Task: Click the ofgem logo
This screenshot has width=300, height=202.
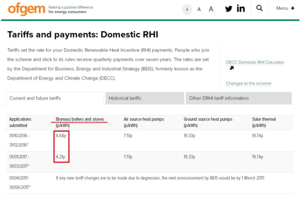Action: click(26, 9)
